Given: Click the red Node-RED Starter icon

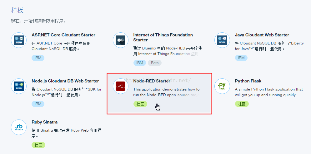Looking at the screenshot, I should pyautogui.click(x=121, y=86).
